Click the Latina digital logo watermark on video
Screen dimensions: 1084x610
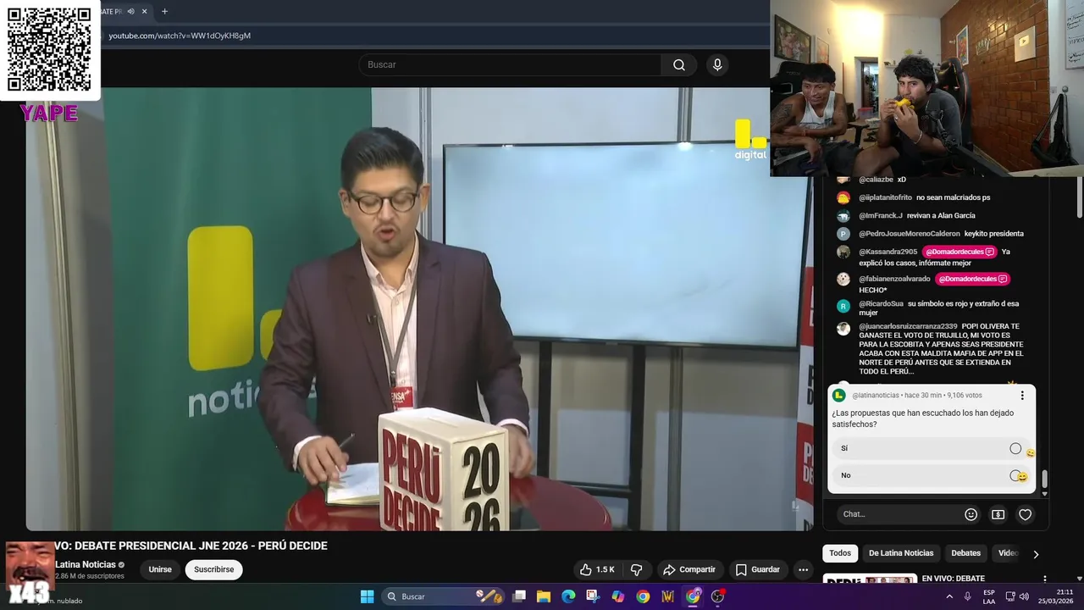749,140
